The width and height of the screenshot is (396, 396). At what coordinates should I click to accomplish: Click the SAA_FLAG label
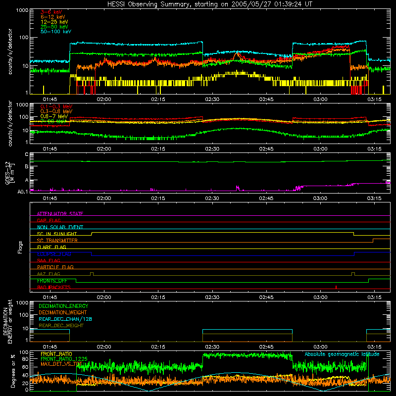pos(49,260)
